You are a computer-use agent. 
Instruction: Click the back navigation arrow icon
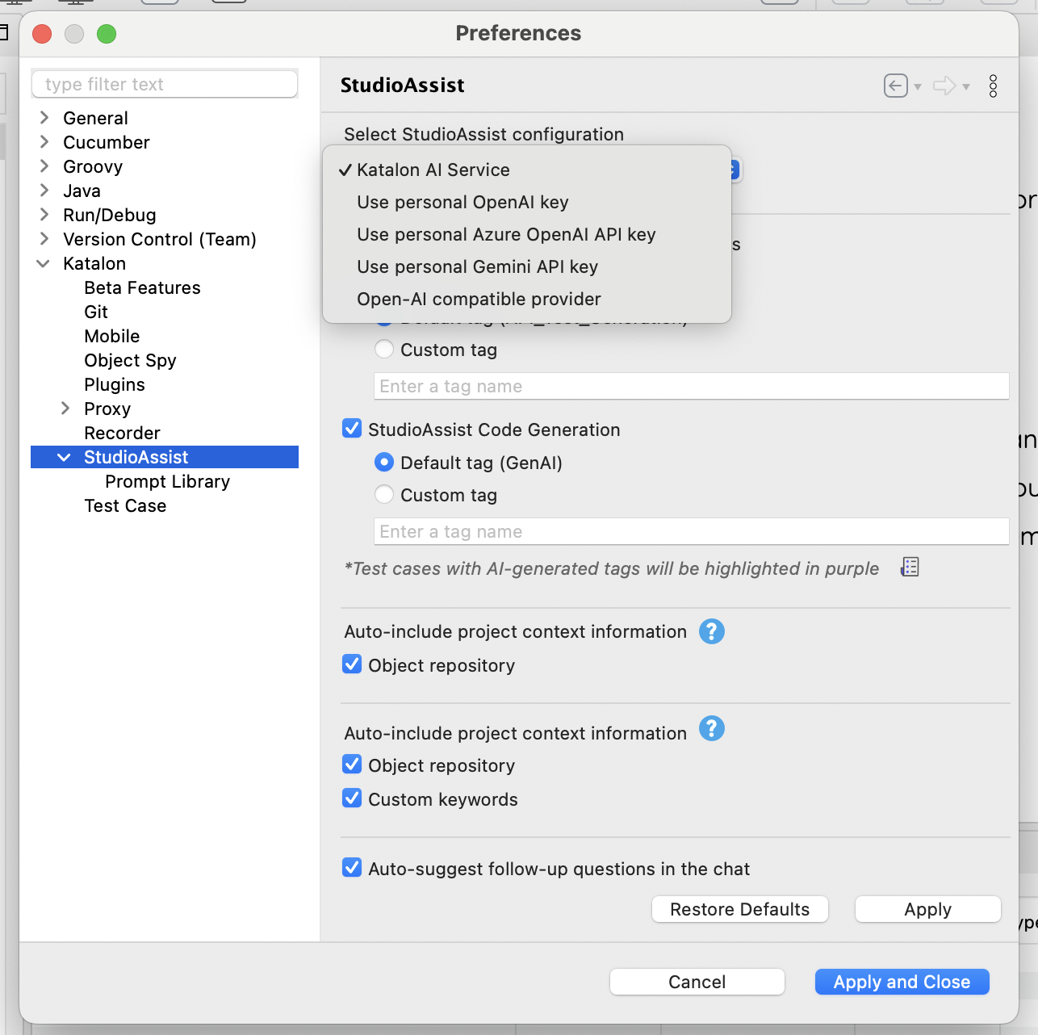(x=895, y=86)
